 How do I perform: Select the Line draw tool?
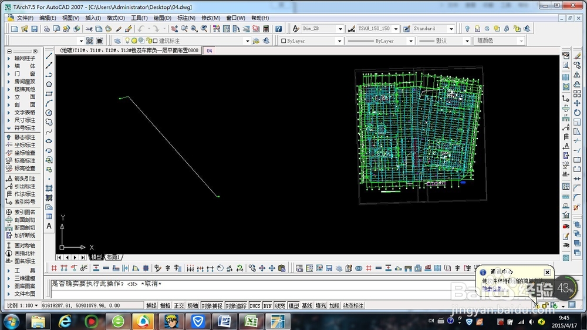click(49, 56)
